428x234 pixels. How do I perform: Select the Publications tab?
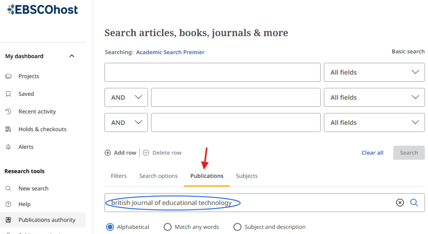[x=207, y=176]
